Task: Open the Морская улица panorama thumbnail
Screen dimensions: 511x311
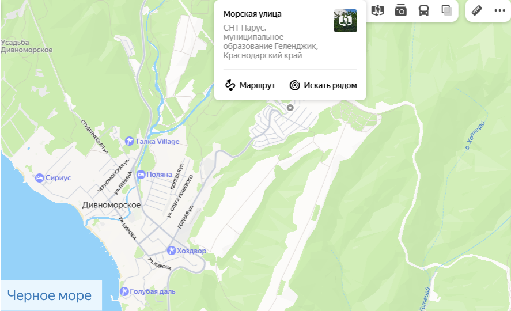Action: point(345,21)
